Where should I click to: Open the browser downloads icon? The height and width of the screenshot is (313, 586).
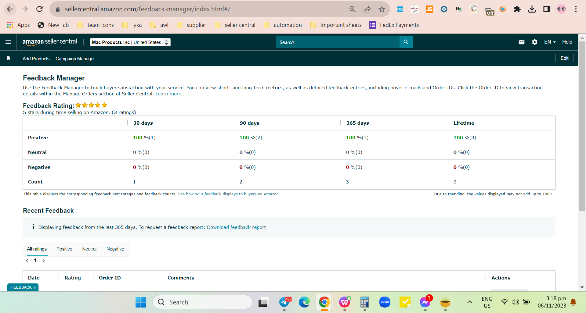[x=532, y=9]
